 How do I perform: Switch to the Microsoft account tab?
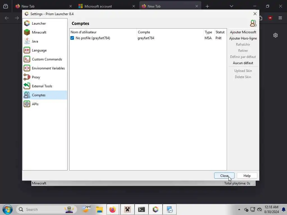coord(107,6)
